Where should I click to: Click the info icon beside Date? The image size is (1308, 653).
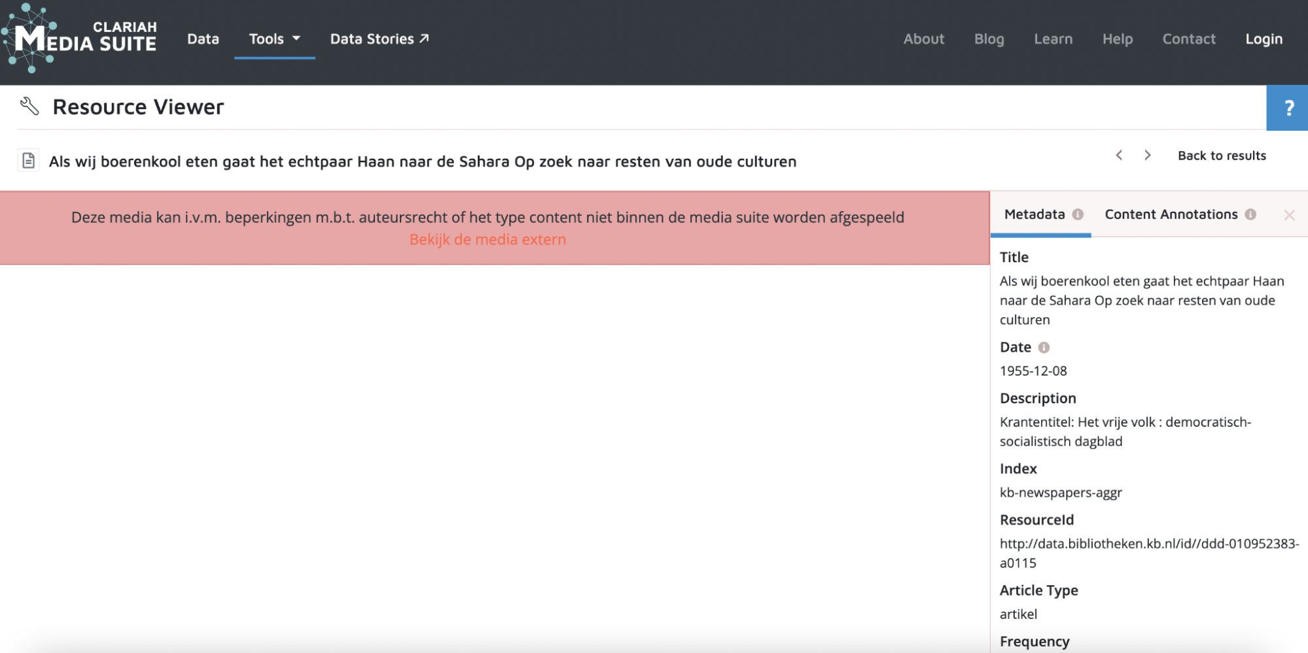(x=1044, y=348)
